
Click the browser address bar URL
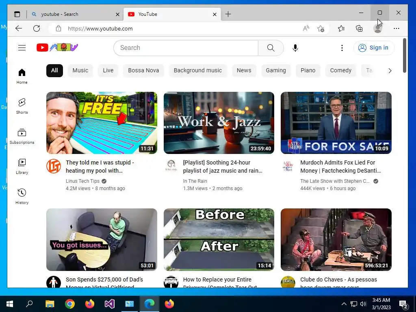point(100,28)
